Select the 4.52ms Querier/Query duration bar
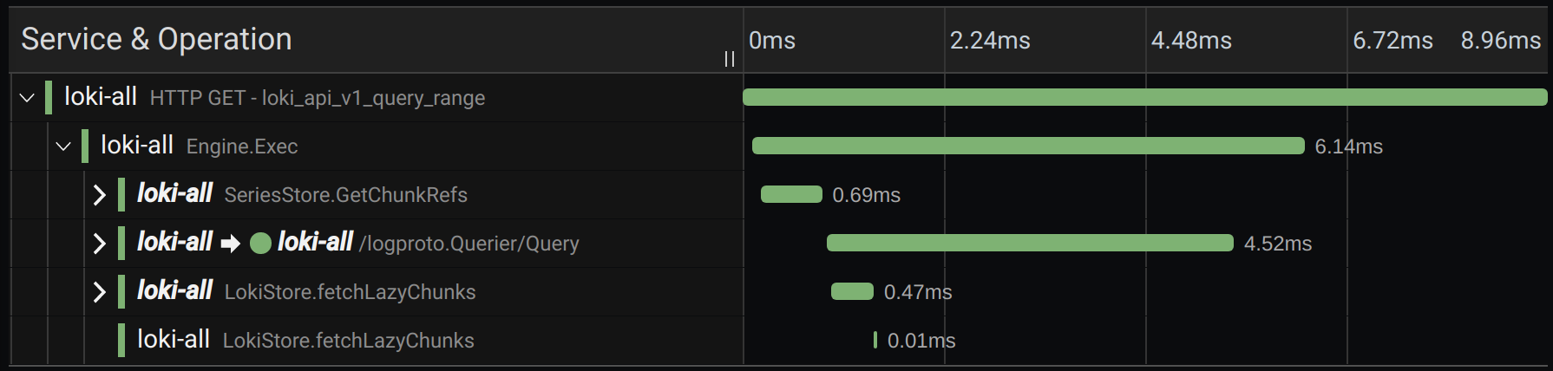1553x371 pixels. (1029, 244)
